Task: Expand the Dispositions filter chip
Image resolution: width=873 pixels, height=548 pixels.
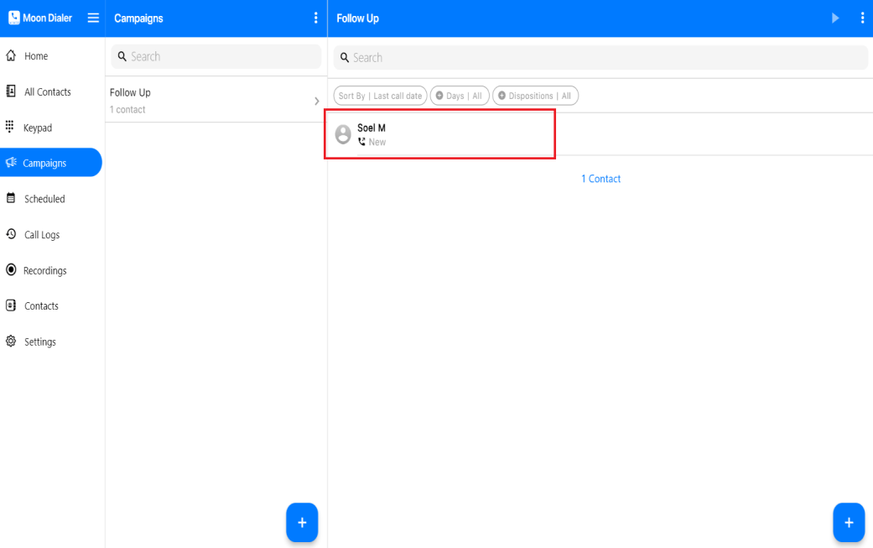Action: coord(535,96)
